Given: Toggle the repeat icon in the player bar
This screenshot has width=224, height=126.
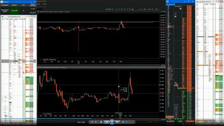Looking at the screenshot, I should click(96, 122).
